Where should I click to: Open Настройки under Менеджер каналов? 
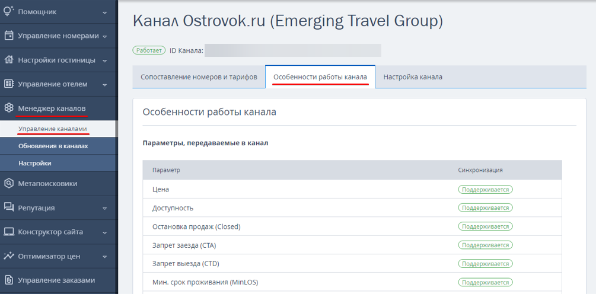click(34, 163)
